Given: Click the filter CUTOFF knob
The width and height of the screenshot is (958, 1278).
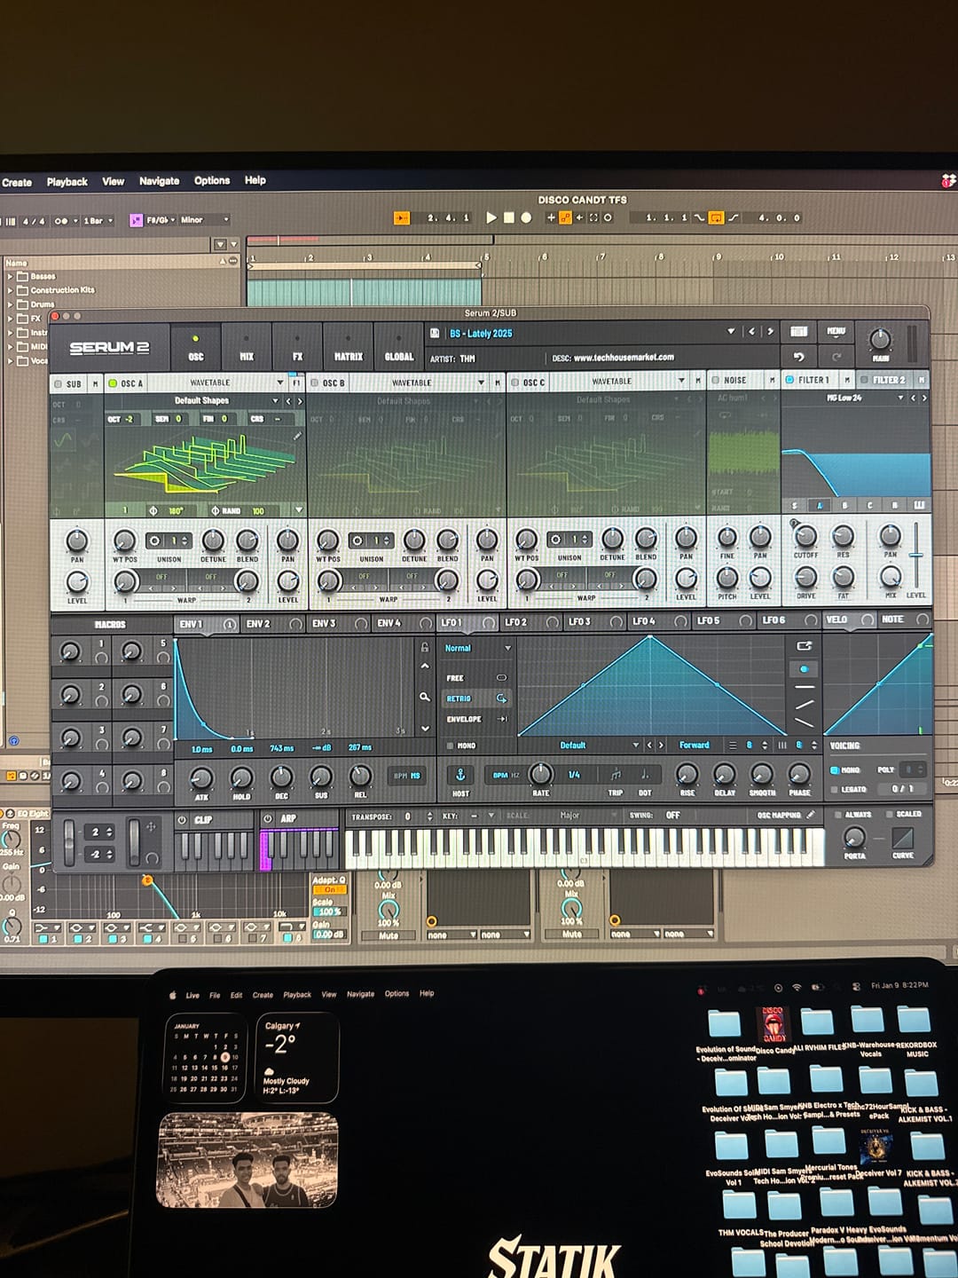Looking at the screenshot, I should (x=805, y=536).
